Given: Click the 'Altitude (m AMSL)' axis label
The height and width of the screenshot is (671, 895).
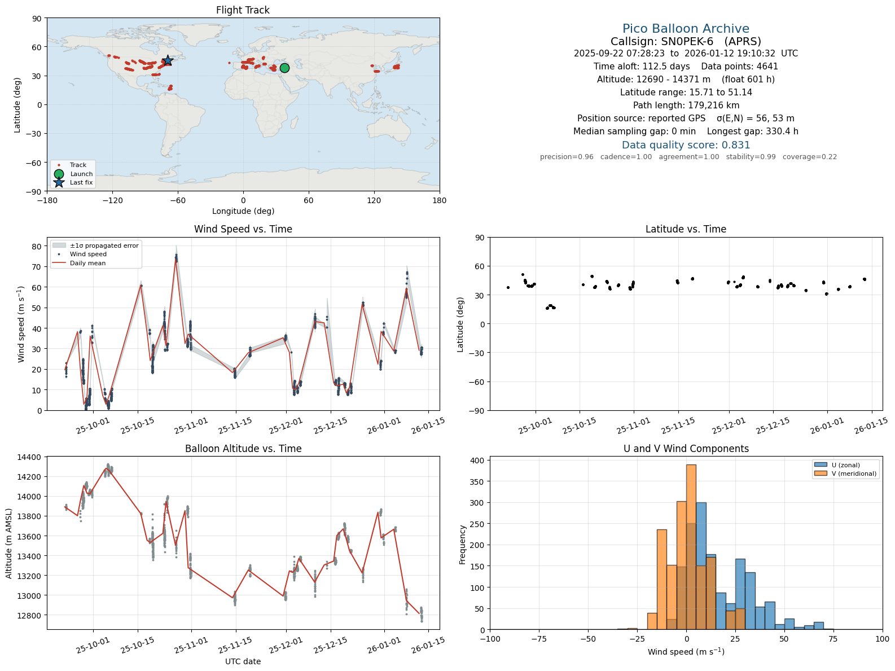Looking at the screenshot, I should click(x=9, y=543).
